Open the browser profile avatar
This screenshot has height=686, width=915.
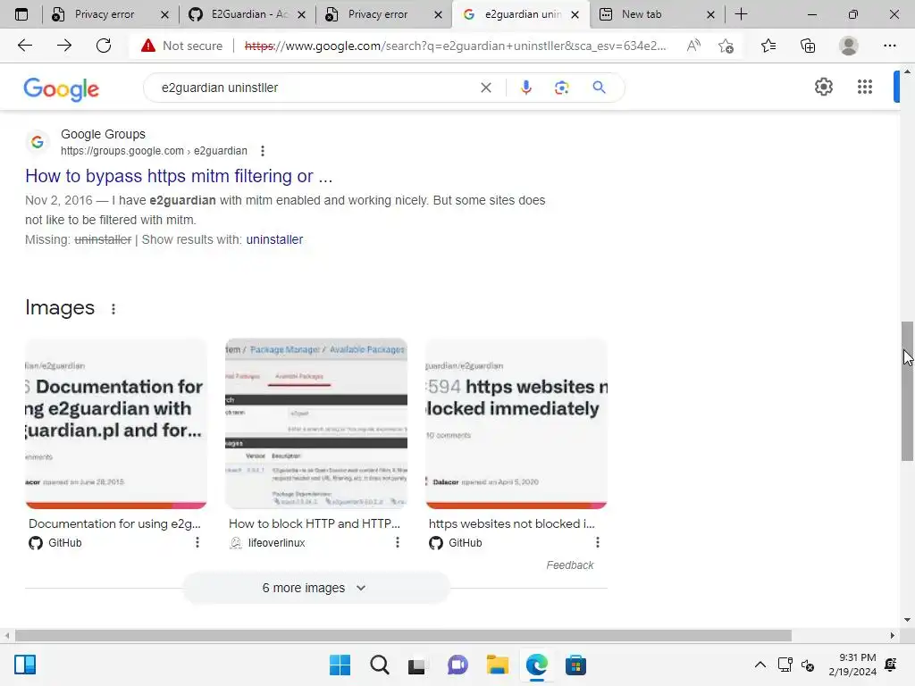[x=849, y=46]
